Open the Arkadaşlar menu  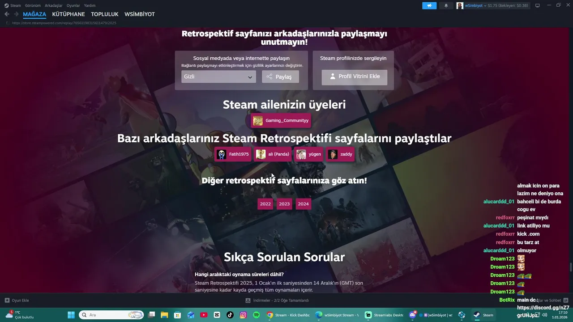tap(54, 5)
